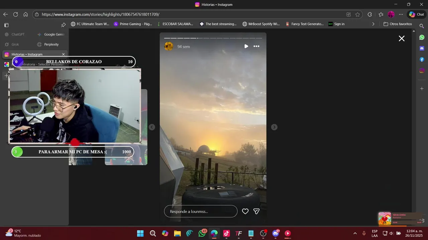428x240 pixels.
Task: Open Prime Gaming bookmark
Action: pos(133,24)
